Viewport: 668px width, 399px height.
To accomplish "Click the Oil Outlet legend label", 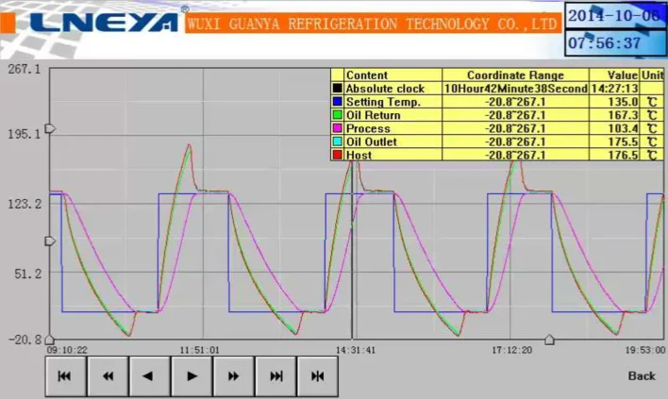I will click(x=372, y=141).
